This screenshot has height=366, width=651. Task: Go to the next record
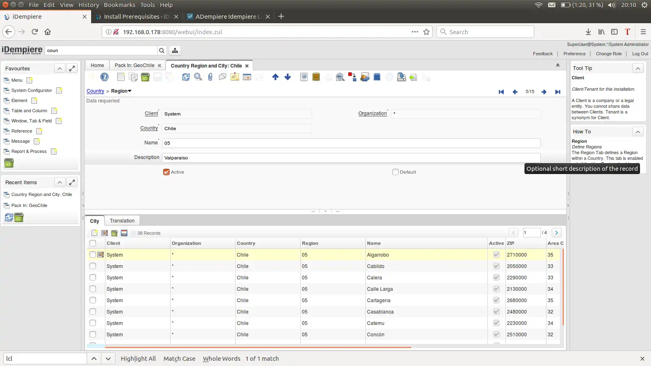pyautogui.click(x=544, y=92)
